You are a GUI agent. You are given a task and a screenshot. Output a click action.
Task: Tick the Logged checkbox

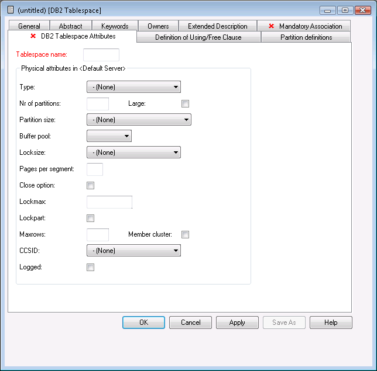point(90,268)
